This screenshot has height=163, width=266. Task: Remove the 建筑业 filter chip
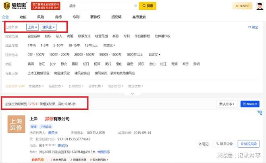pyautogui.click(x=54, y=27)
